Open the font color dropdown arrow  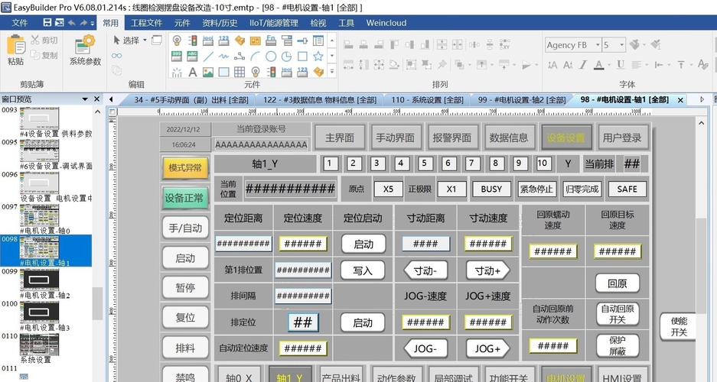click(x=610, y=65)
